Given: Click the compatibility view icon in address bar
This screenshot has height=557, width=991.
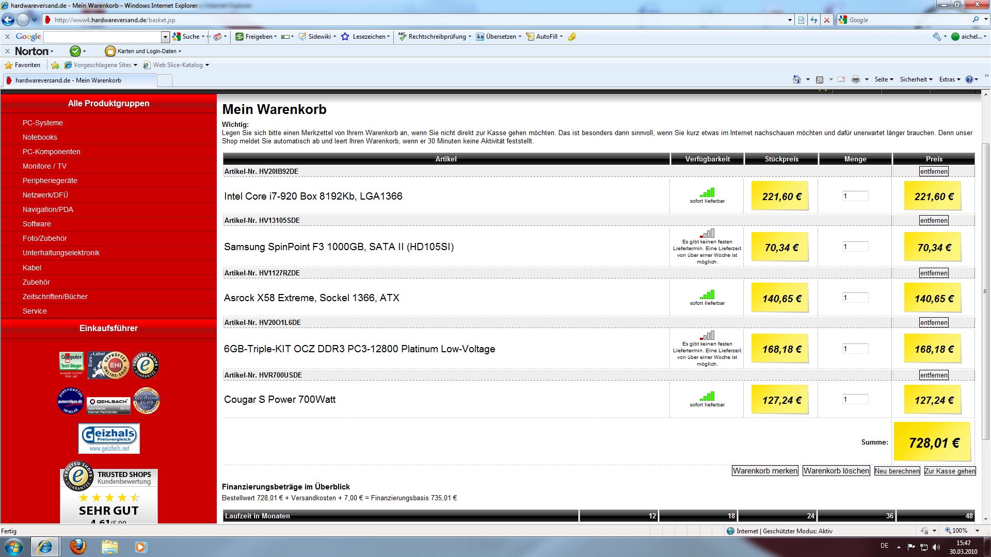Looking at the screenshot, I should pyautogui.click(x=801, y=20).
